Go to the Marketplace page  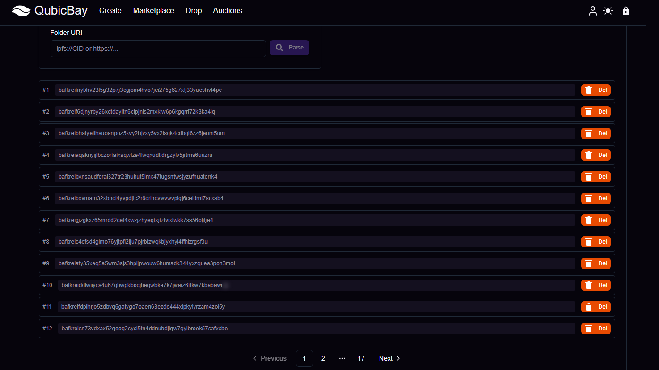coord(153,10)
